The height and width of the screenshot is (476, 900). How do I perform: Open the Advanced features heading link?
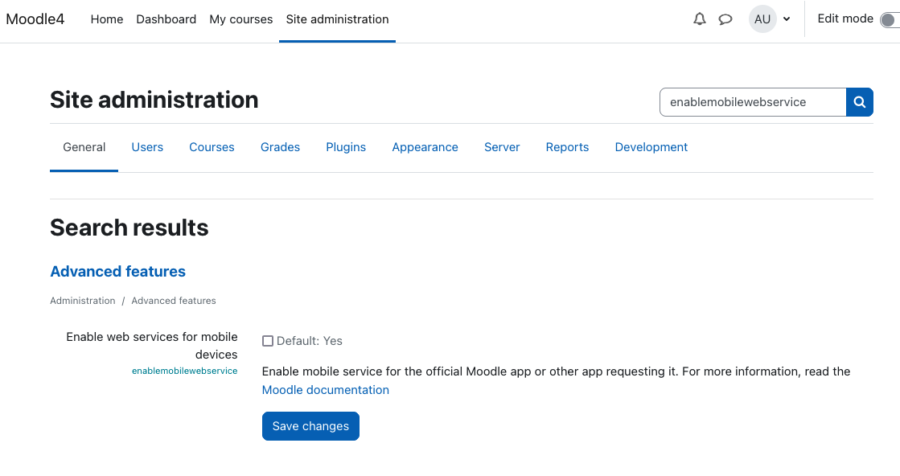pos(117,271)
